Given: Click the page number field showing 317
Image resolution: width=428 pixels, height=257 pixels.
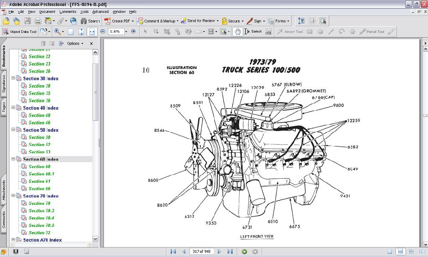Looking at the screenshot, I should click(202, 251).
